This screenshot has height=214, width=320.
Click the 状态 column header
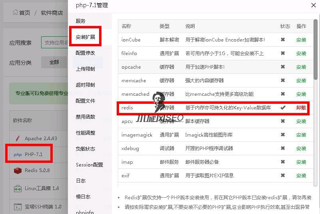pos(285,26)
